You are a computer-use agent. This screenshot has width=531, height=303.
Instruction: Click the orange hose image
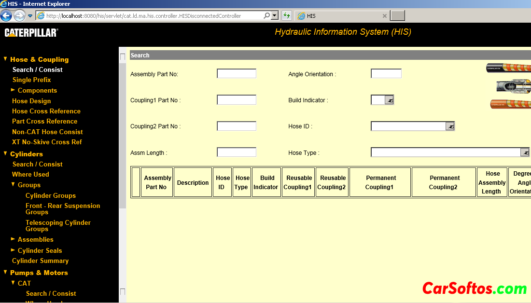click(x=510, y=103)
